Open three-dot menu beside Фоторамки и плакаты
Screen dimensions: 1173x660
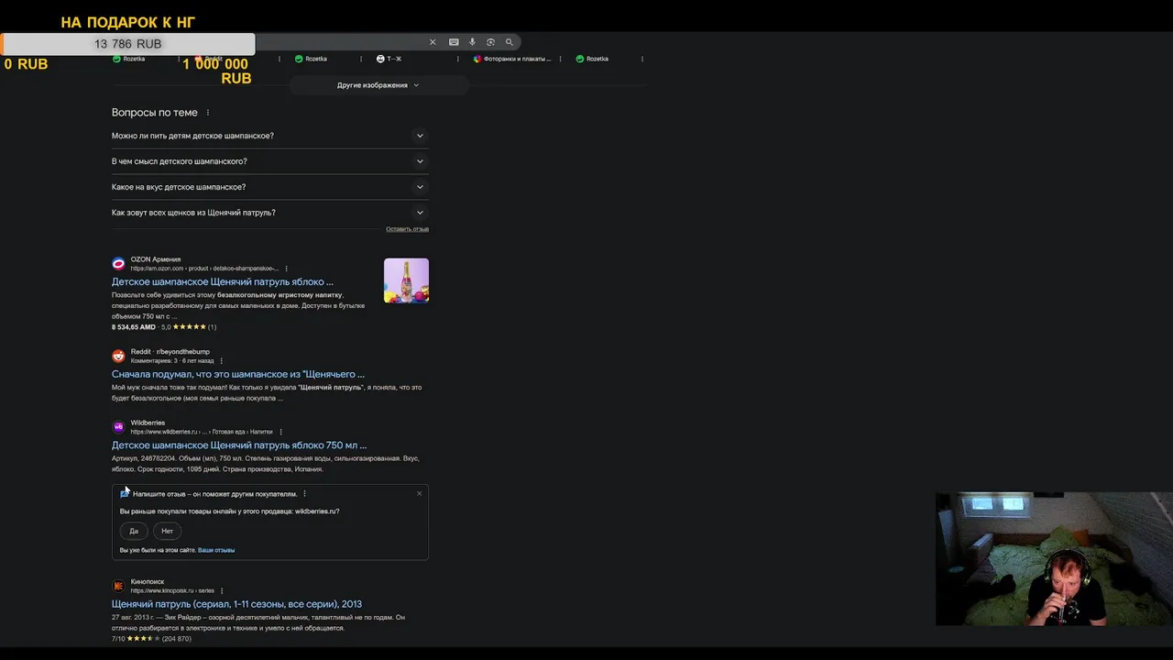(560, 59)
